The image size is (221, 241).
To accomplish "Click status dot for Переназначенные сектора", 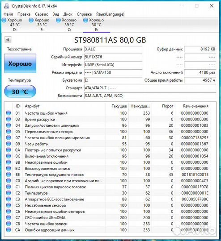I will pyautogui.click(x=8, y=131).
